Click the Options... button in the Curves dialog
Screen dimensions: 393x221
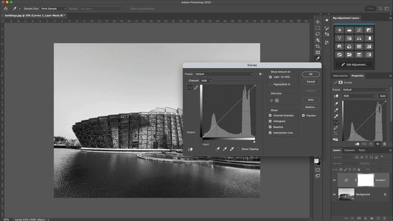(311, 107)
